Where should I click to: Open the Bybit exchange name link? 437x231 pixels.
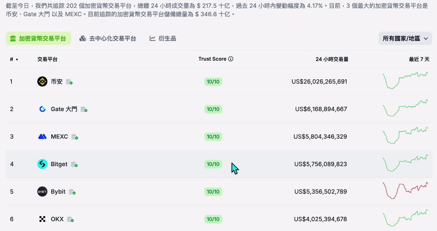(x=58, y=192)
